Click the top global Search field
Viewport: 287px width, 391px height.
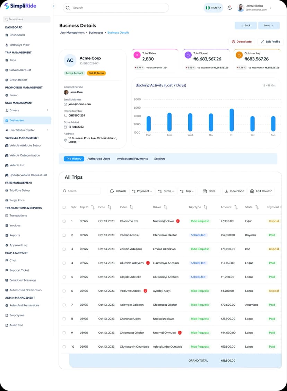point(116,8)
